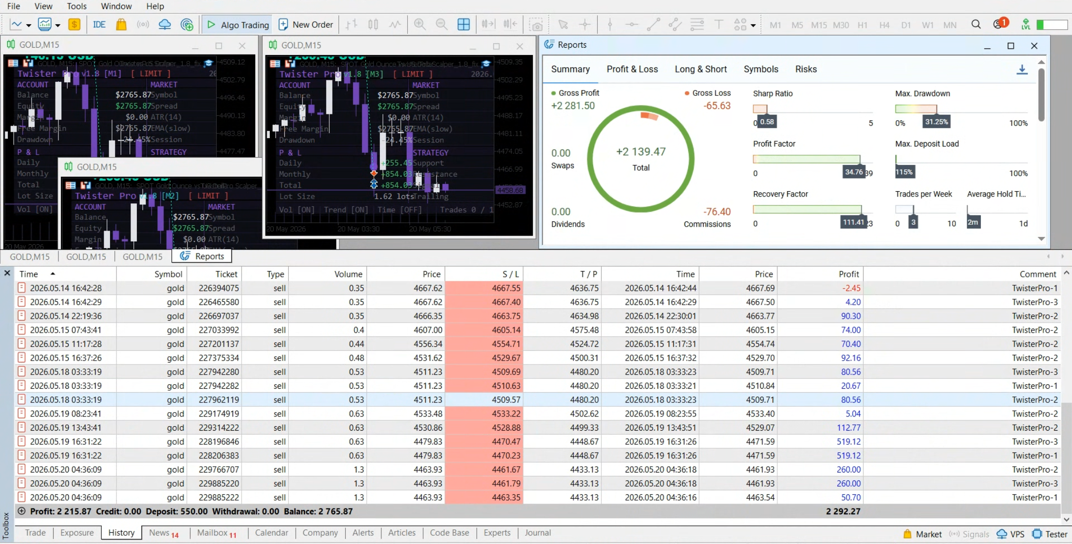Click the New Order button
Image resolution: width=1072 pixels, height=544 pixels.
[306, 24]
